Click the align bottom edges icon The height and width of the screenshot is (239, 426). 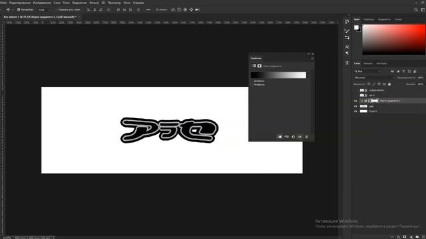click(x=130, y=9)
